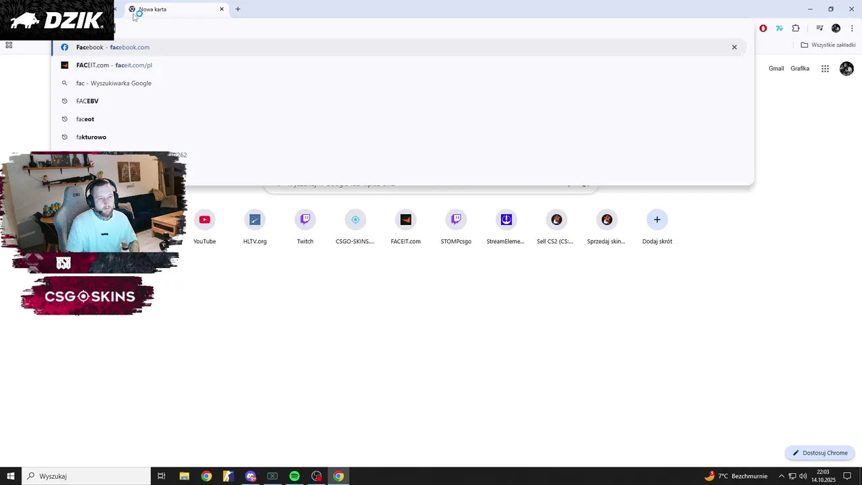Open the notification center icon
The height and width of the screenshot is (485, 862).
[847, 476]
